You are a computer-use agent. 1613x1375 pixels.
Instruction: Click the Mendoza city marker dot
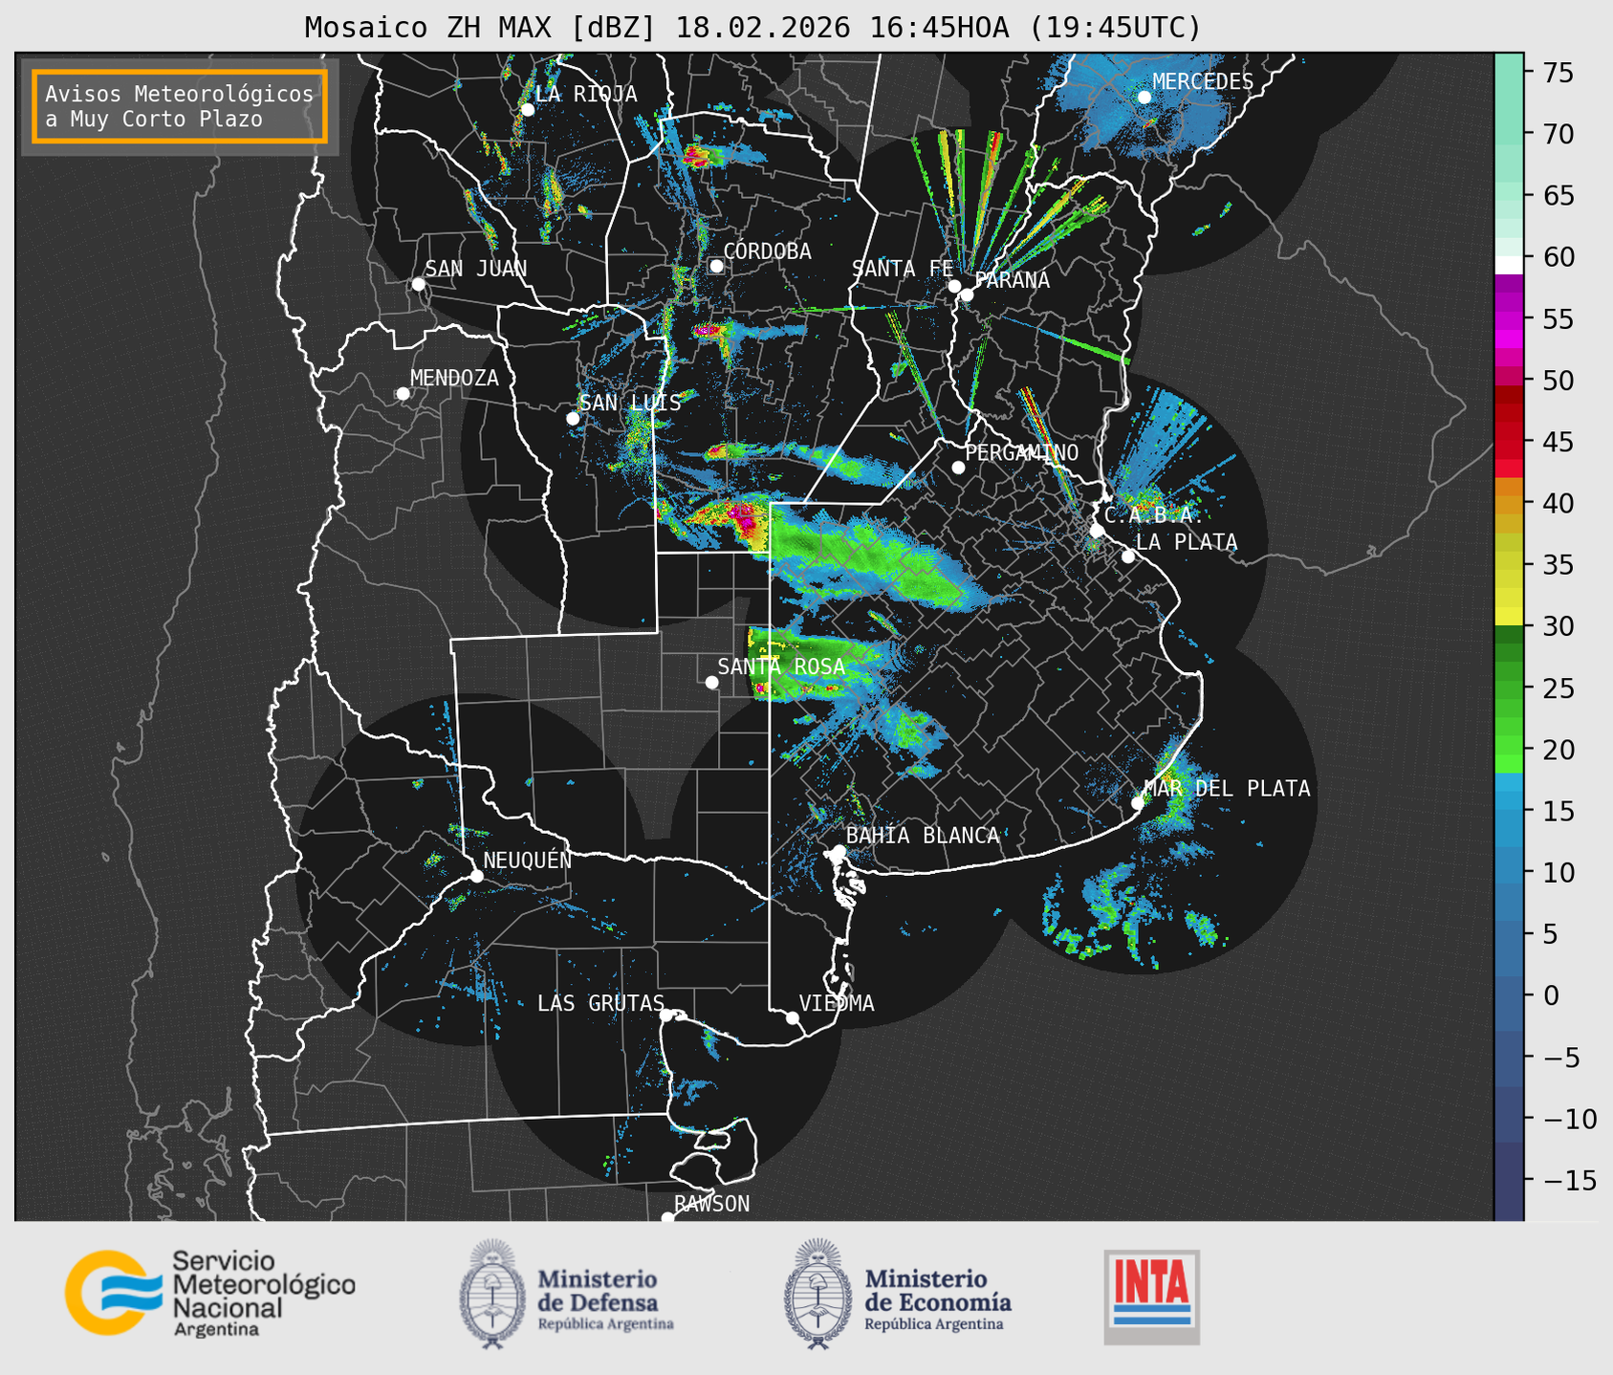click(x=403, y=394)
